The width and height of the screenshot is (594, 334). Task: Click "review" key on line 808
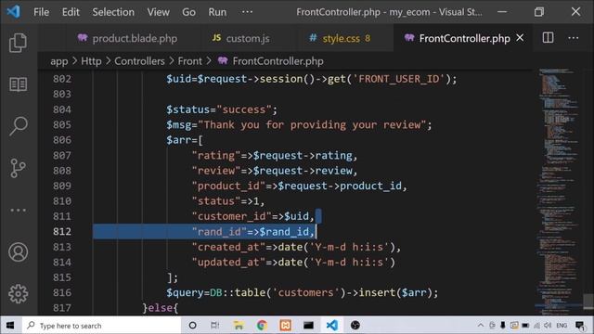(216, 171)
